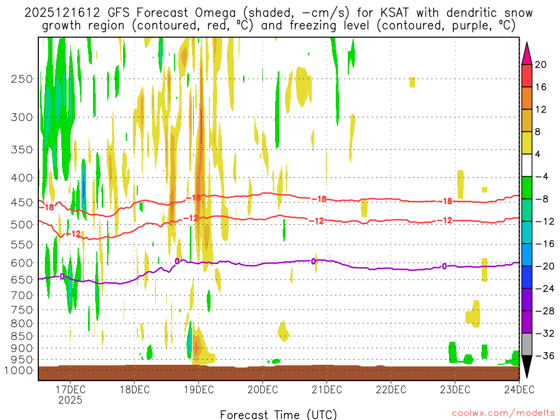Click the gray -32 to -36 colorbar segment
560x420 pixels.
[x=527, y=345]
